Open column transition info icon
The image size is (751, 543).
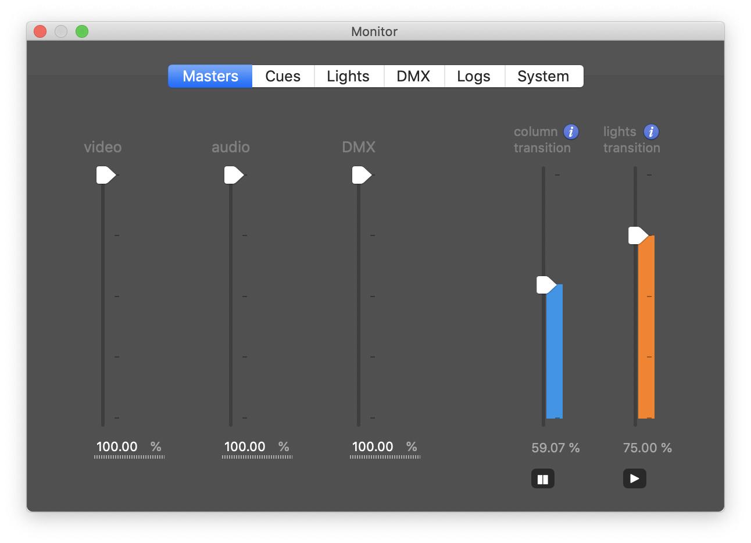pos(571,132)
